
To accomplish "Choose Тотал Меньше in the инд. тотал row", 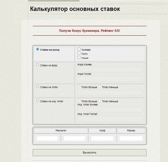I will click(100, 101).
